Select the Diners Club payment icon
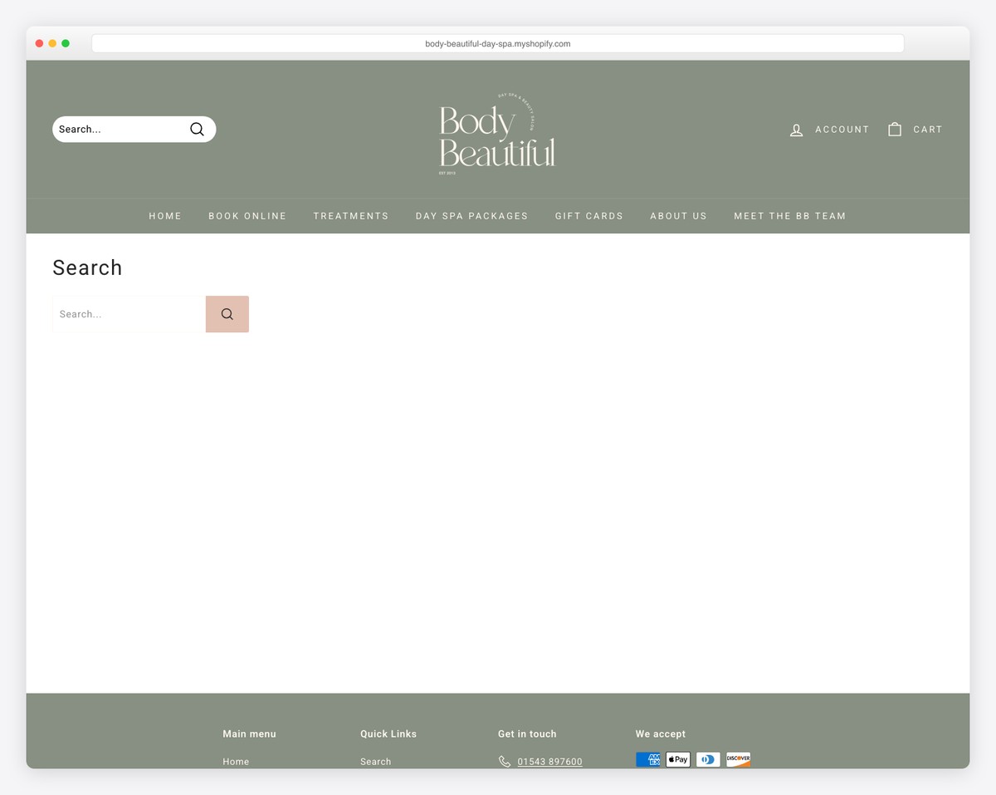This screenshot has height=795, width=996. pos(707,758)
